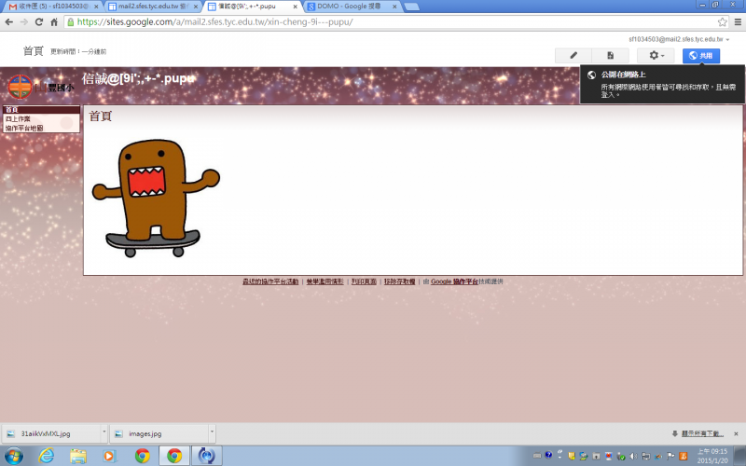Expand options arrow for images.jpg download
This screenshot has width=746, height=466.
(212, 432)
